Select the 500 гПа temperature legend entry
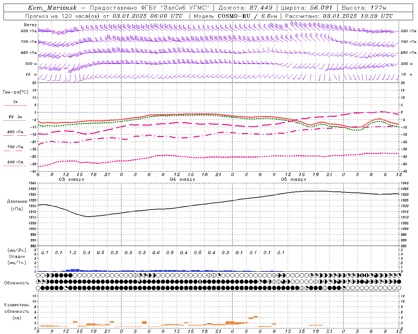Image resolution: width=418 pixels, height=334 pixels. coord(15,162)
